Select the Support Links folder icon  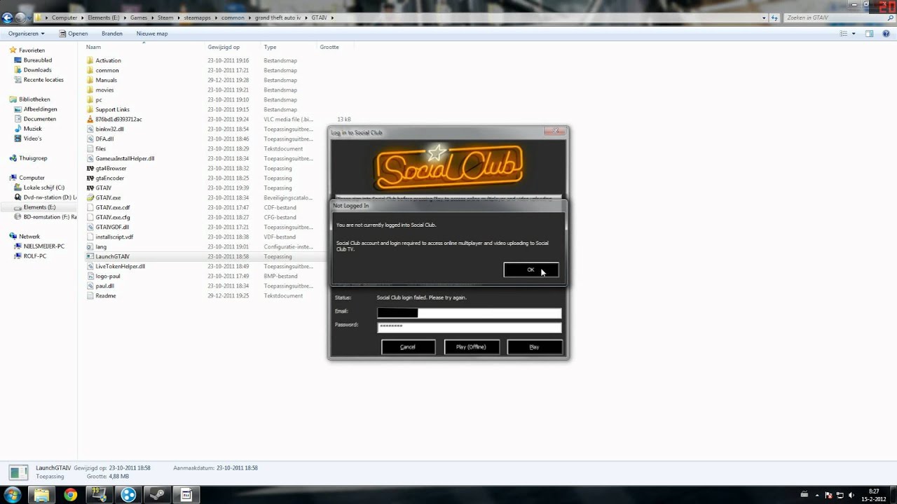(x=90, y=110)
